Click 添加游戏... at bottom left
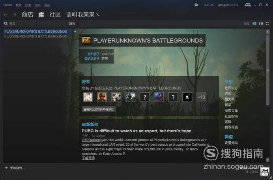 (x=17, y=168)
